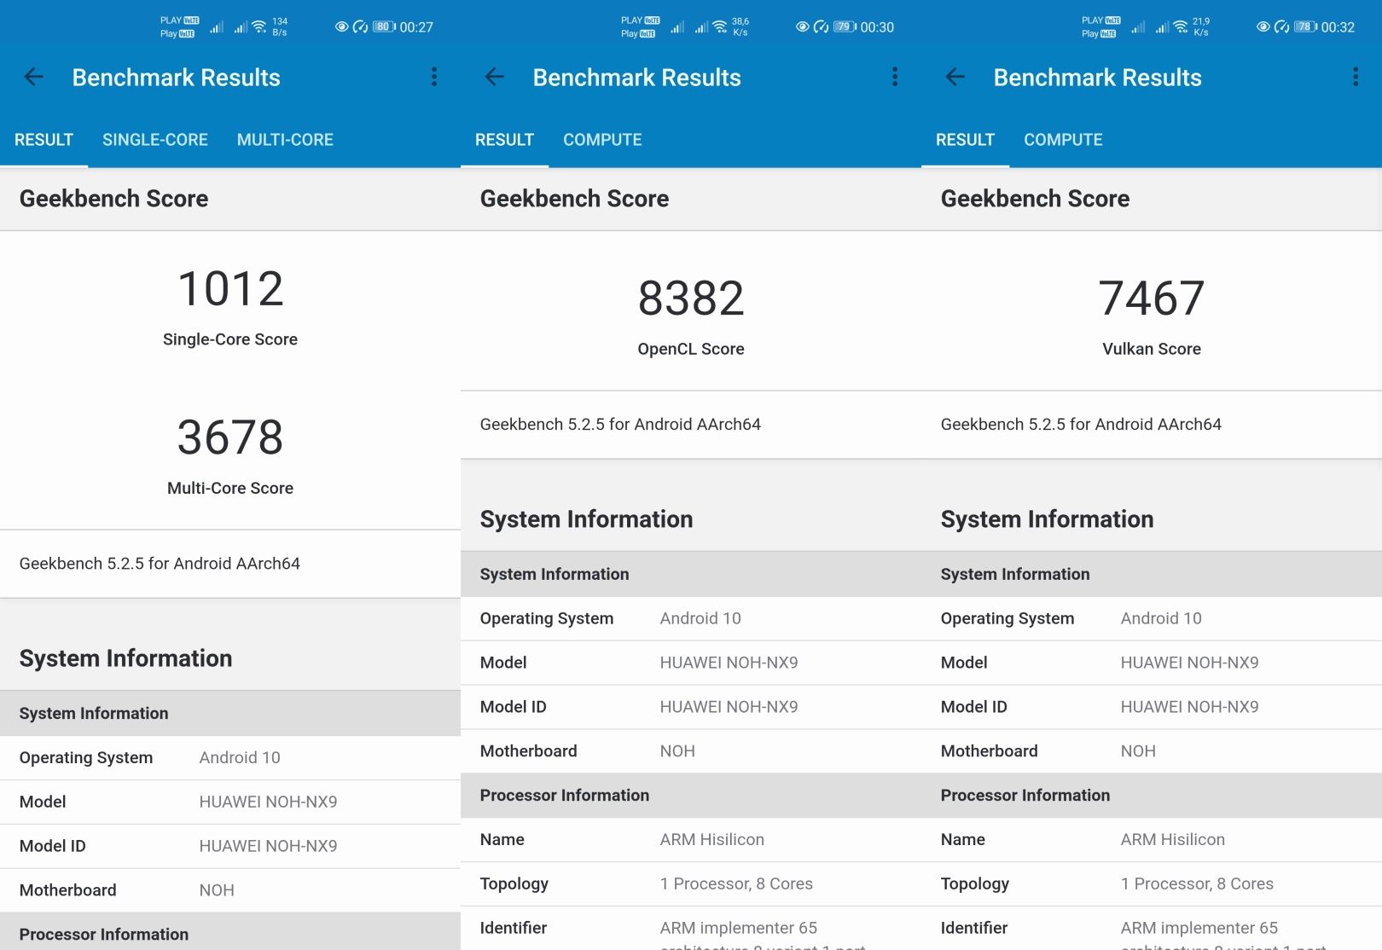Switch to MULTI-CORE tab
Screen dimensions: 1382x950
[285, 140]
